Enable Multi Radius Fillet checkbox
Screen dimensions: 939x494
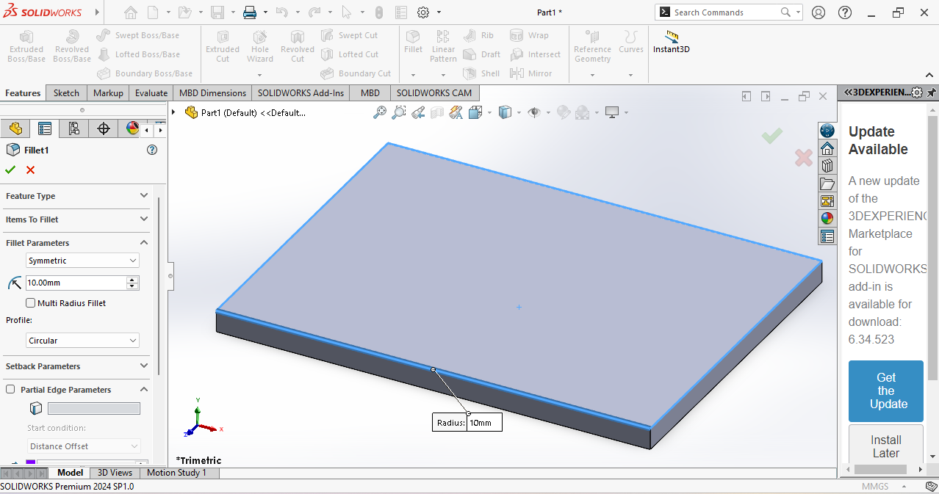[x=31, y=303]
